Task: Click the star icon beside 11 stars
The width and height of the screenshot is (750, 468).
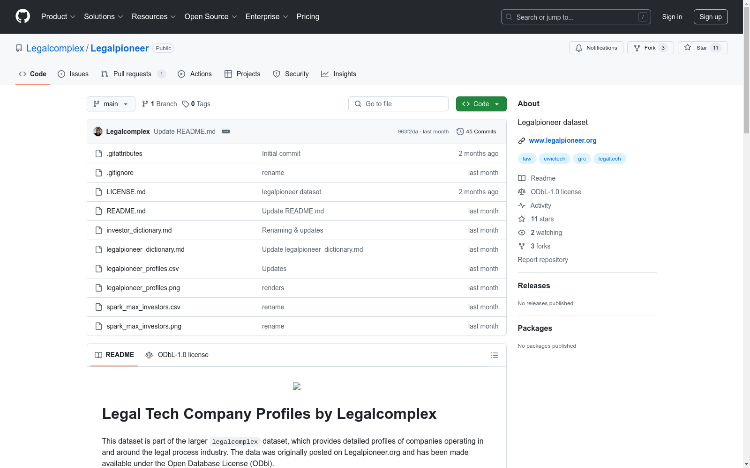Action: click(x=522, y=219)
